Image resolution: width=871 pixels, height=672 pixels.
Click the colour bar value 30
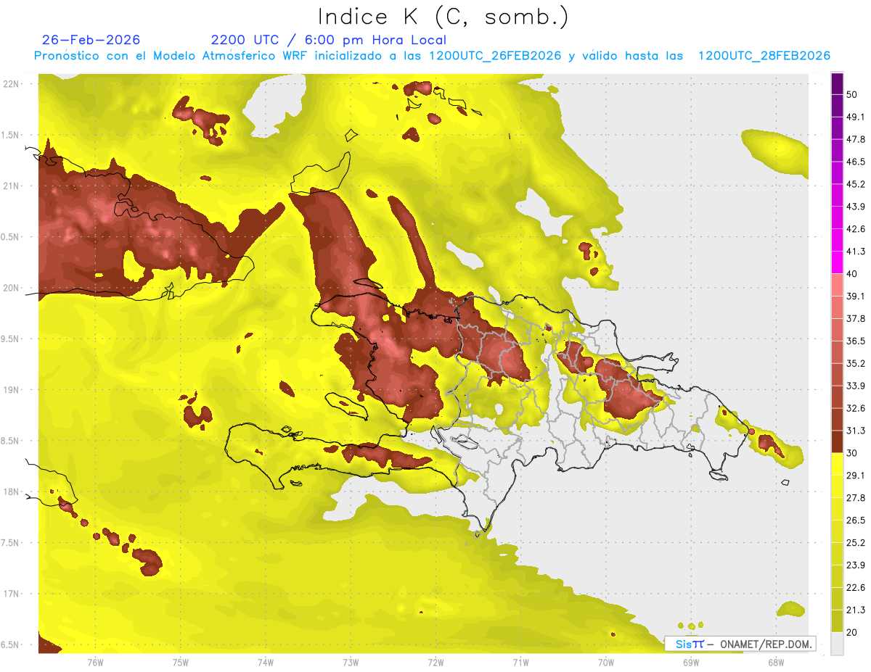click(853, 453)
